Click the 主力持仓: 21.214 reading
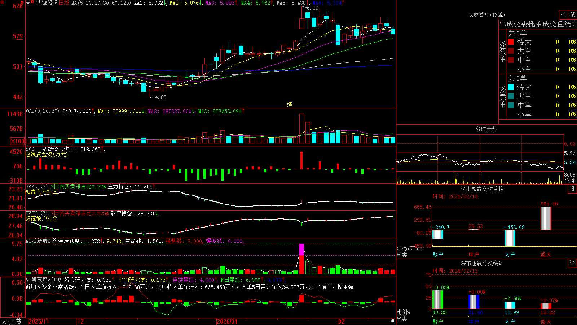This screenshot has width=577, height=325. (x=132, y=187)
